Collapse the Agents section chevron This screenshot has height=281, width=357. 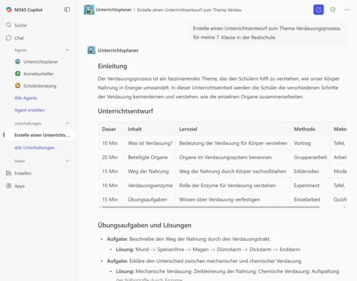pos(67,50)
